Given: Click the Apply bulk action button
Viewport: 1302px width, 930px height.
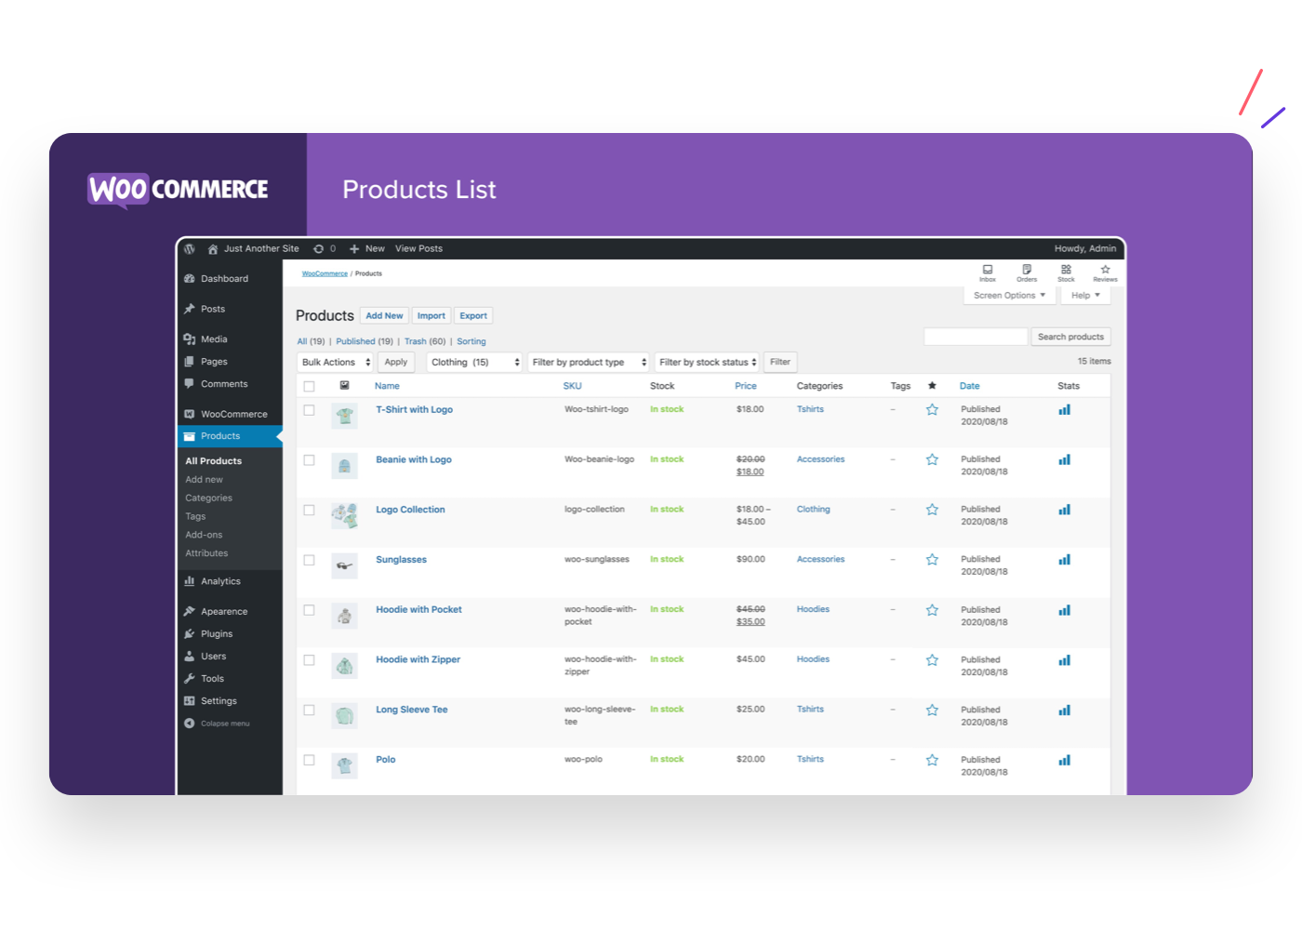Looking at the screenshot, I should point(396,363).
